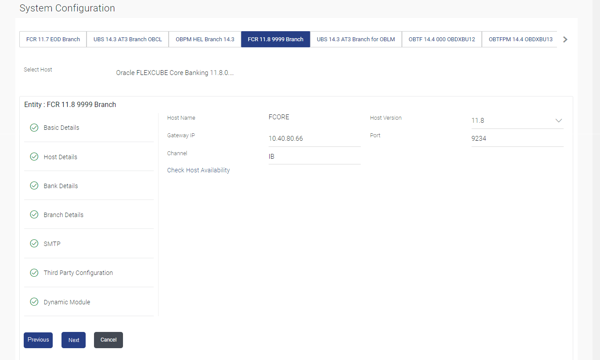Click the Host Version label
Image resolution: width=600 pixels, height=360 pixels.
pyautogui.click(x=386, y=118)
